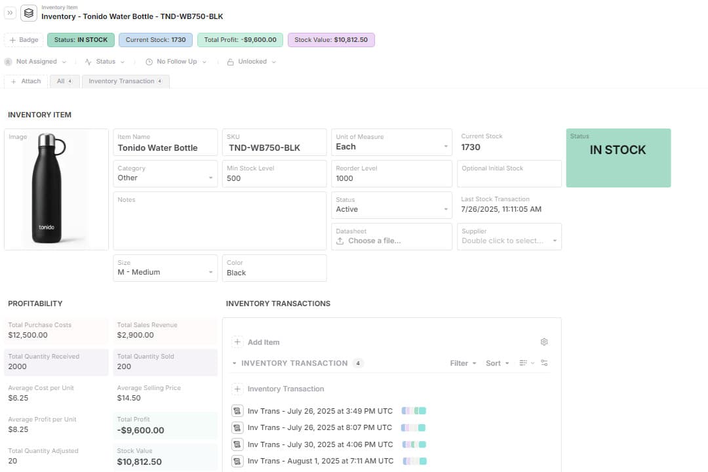Expand the sidebar with the double-chevron icon
Viewport: 708px width, 472px height.
click(x=10, y=12)
